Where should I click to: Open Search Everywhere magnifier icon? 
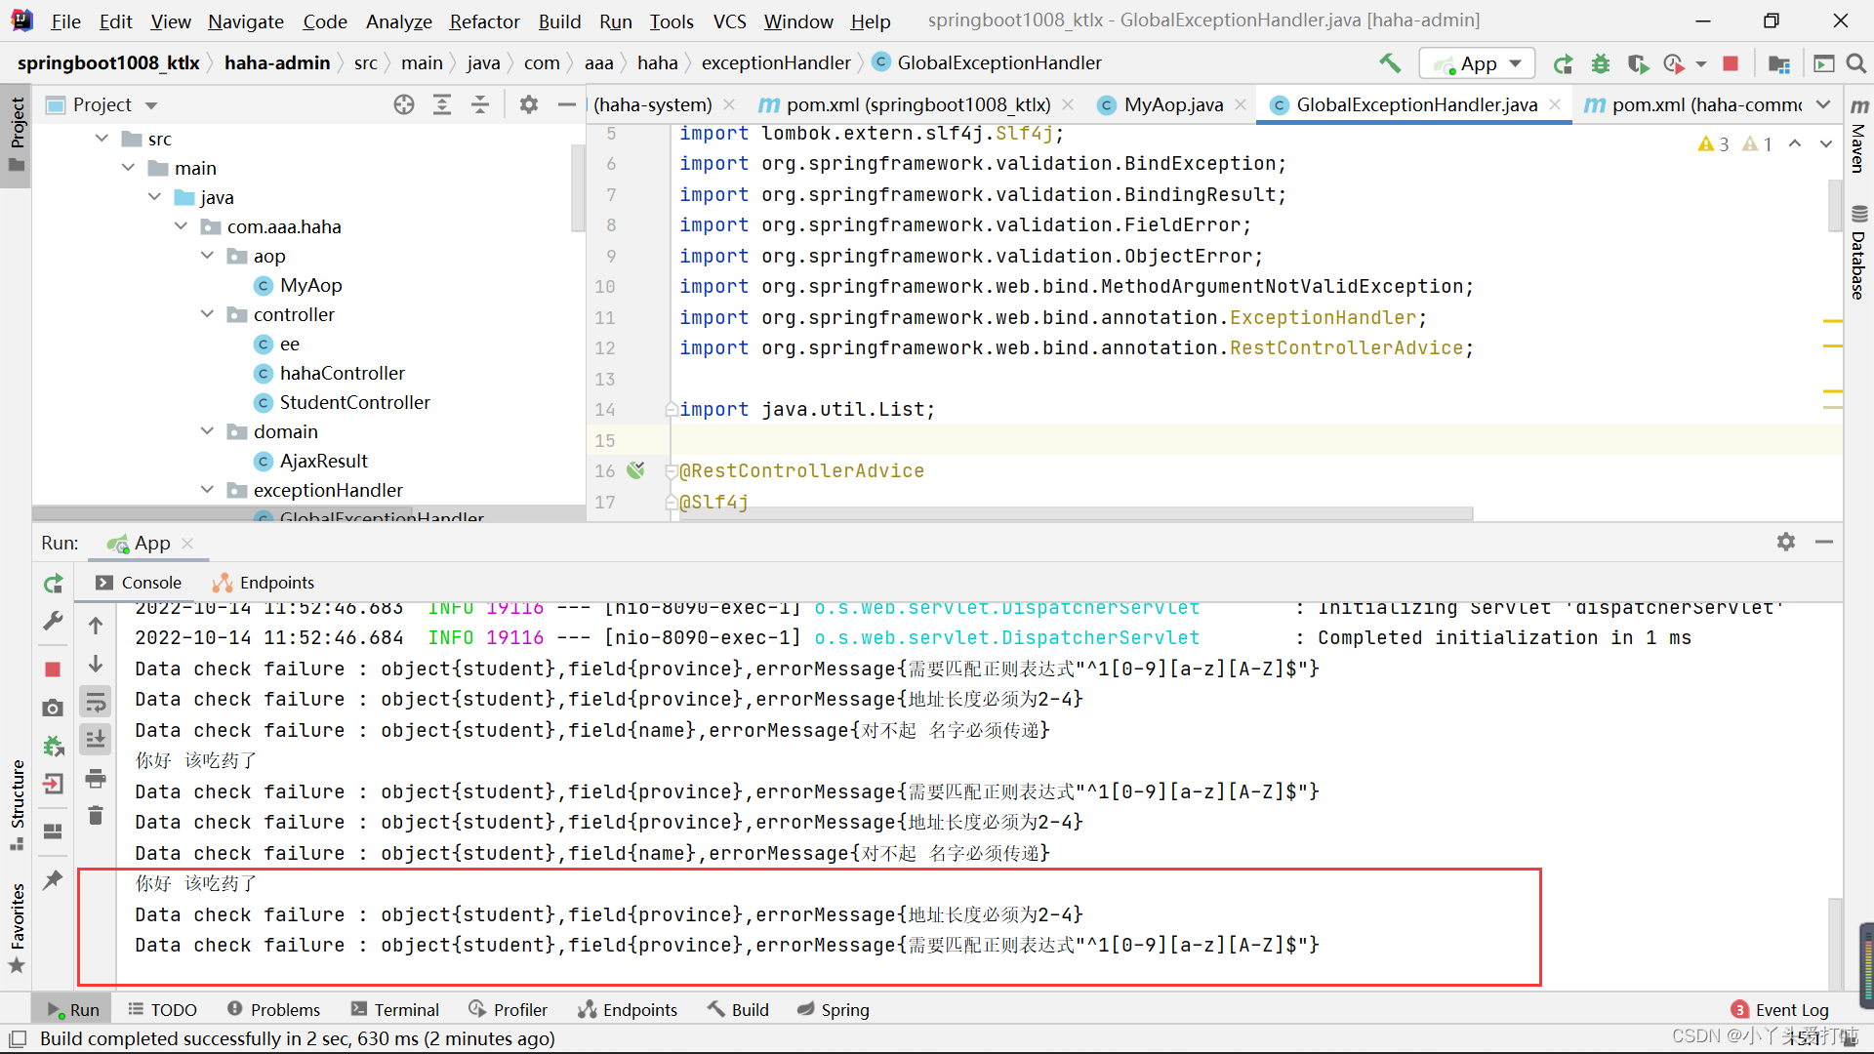[x=1856, y=63]
